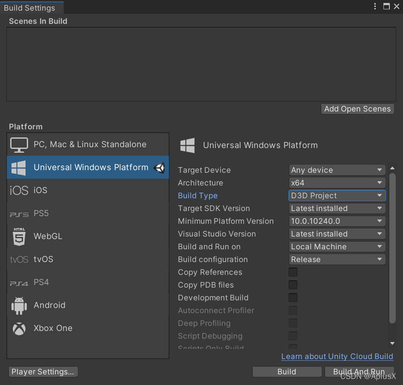Select the PC, Mac & Linux Standalone platform icon

click(x=19, y=145)
